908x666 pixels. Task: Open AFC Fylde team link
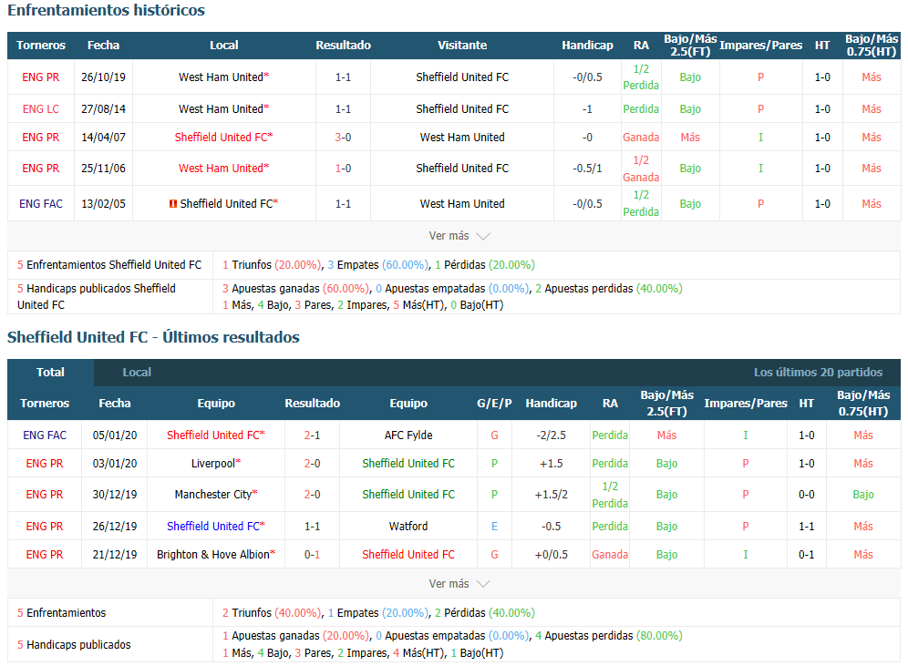coord(408,435)
